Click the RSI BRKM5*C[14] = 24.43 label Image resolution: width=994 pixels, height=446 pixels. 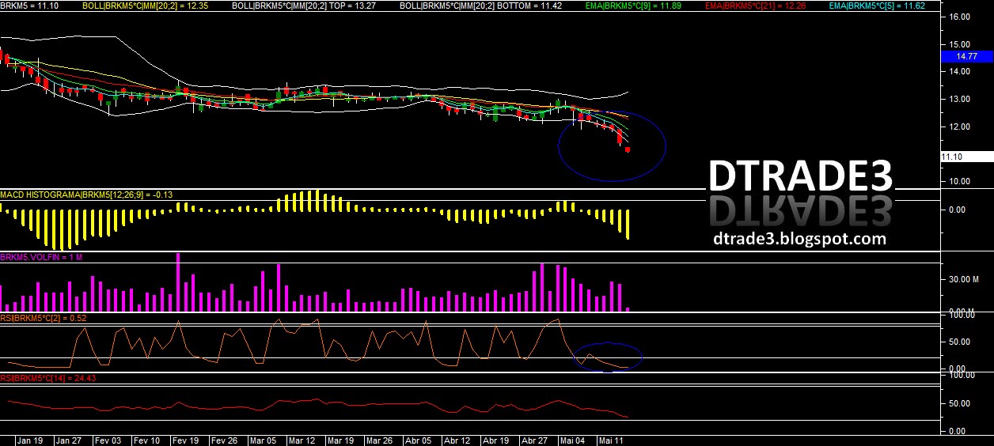48,378
